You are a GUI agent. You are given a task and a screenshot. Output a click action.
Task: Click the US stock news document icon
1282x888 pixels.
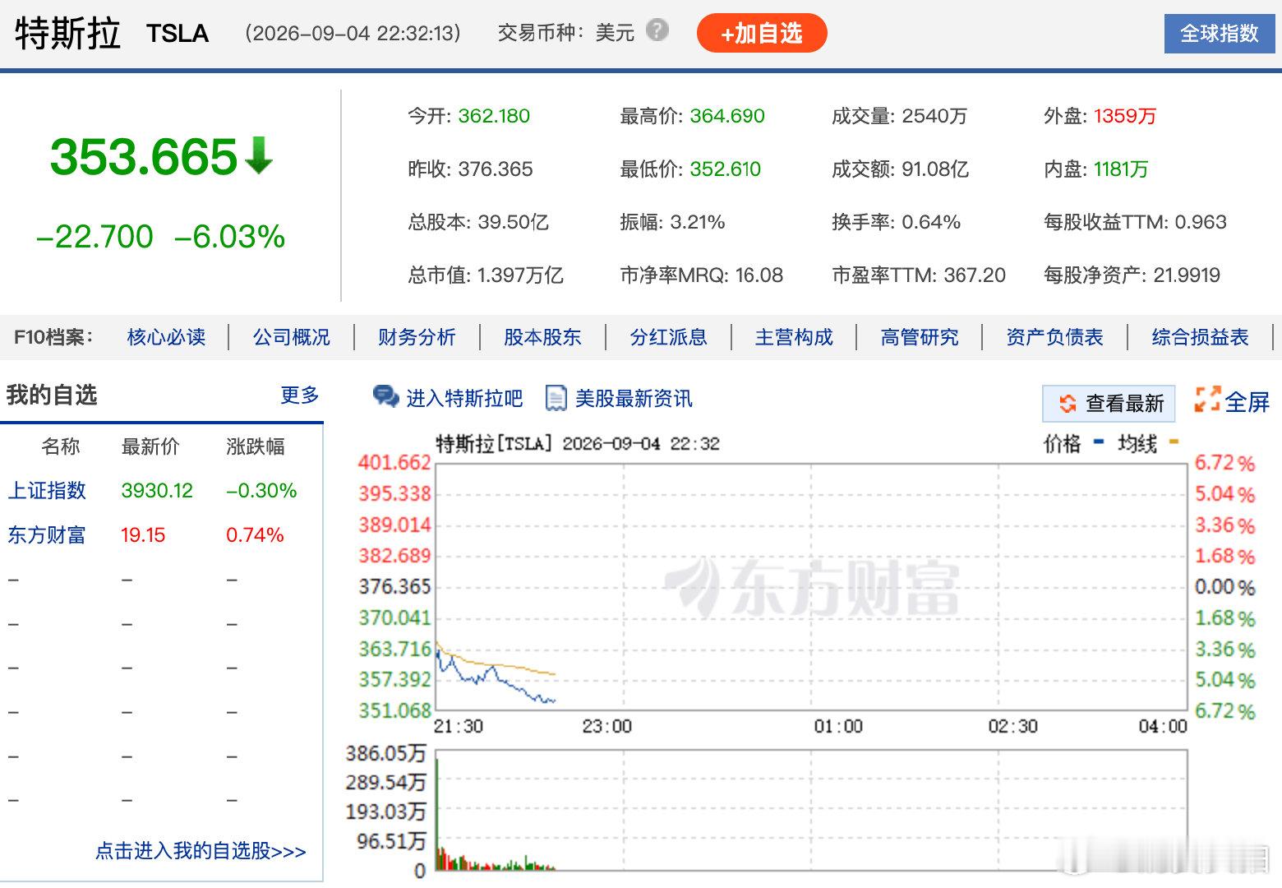coord(556,398)
